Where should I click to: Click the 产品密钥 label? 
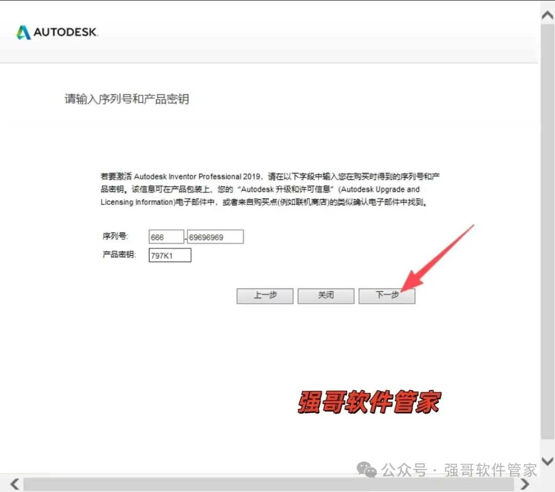119,254
